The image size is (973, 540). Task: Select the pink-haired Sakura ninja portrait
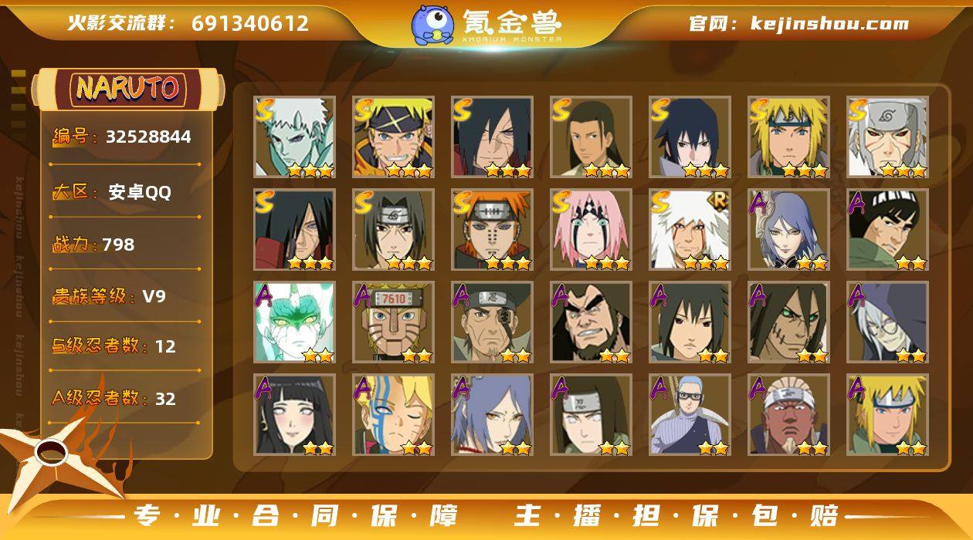592,230
